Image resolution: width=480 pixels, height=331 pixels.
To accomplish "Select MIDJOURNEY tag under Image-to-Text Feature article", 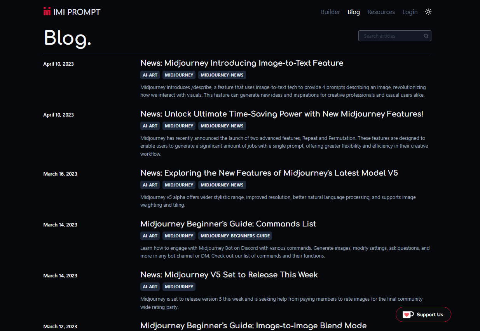I will (x=179, y=75).
